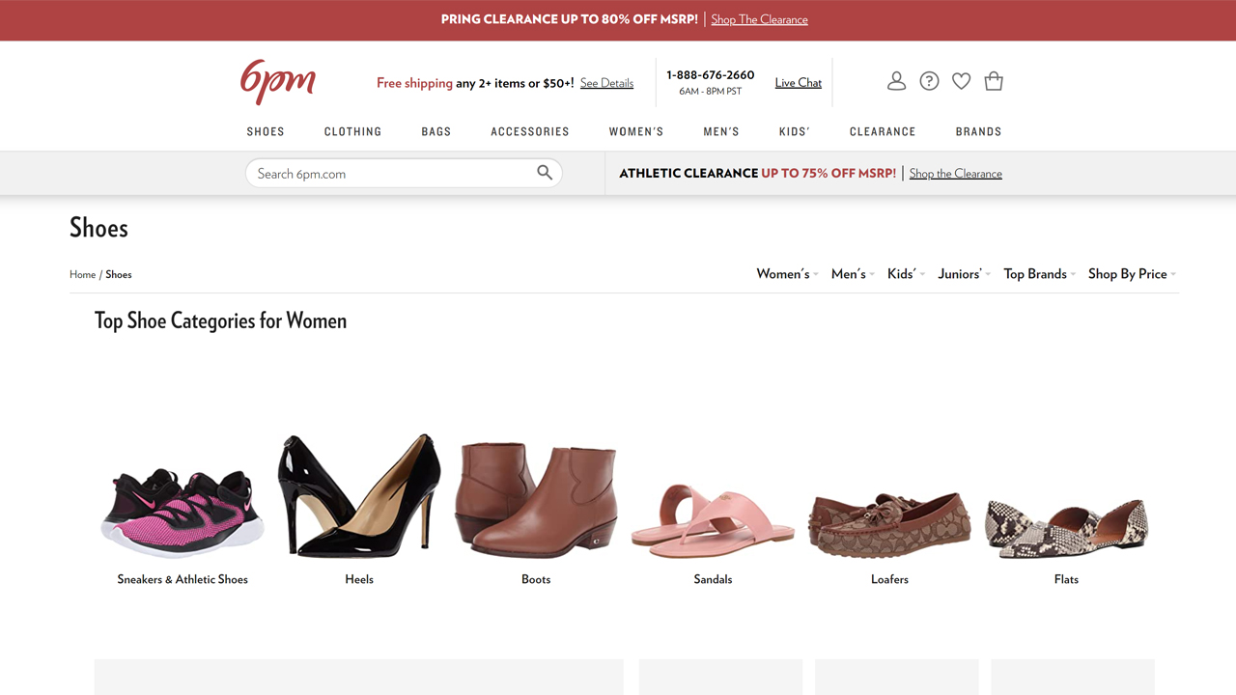
Task: Open the wishlist heart icon
Action: click(x=961, y=81)
